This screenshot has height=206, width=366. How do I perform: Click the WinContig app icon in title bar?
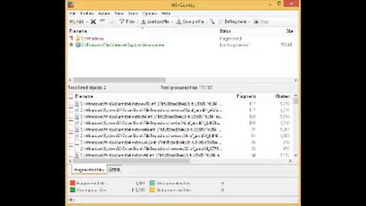(71, 5)
